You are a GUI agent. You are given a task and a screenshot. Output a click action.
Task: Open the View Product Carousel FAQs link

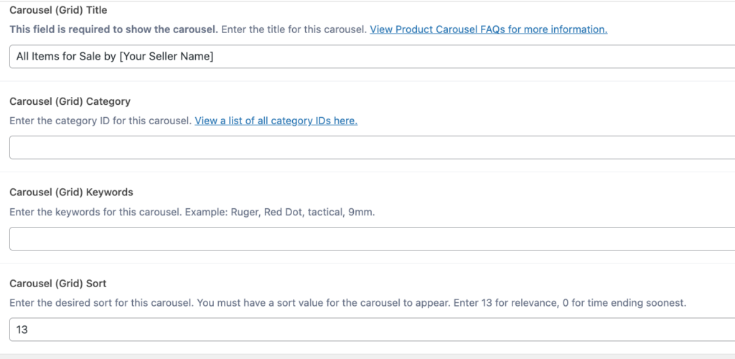coord(488,29)
